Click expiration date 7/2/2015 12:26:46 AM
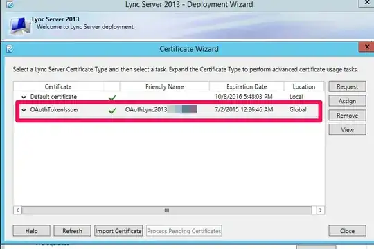 point(244,109)
